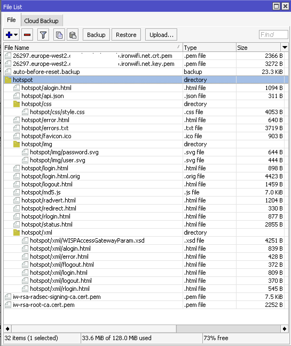Select the File tab
This screenshot has width=291, height=346.
pos(11,20)
